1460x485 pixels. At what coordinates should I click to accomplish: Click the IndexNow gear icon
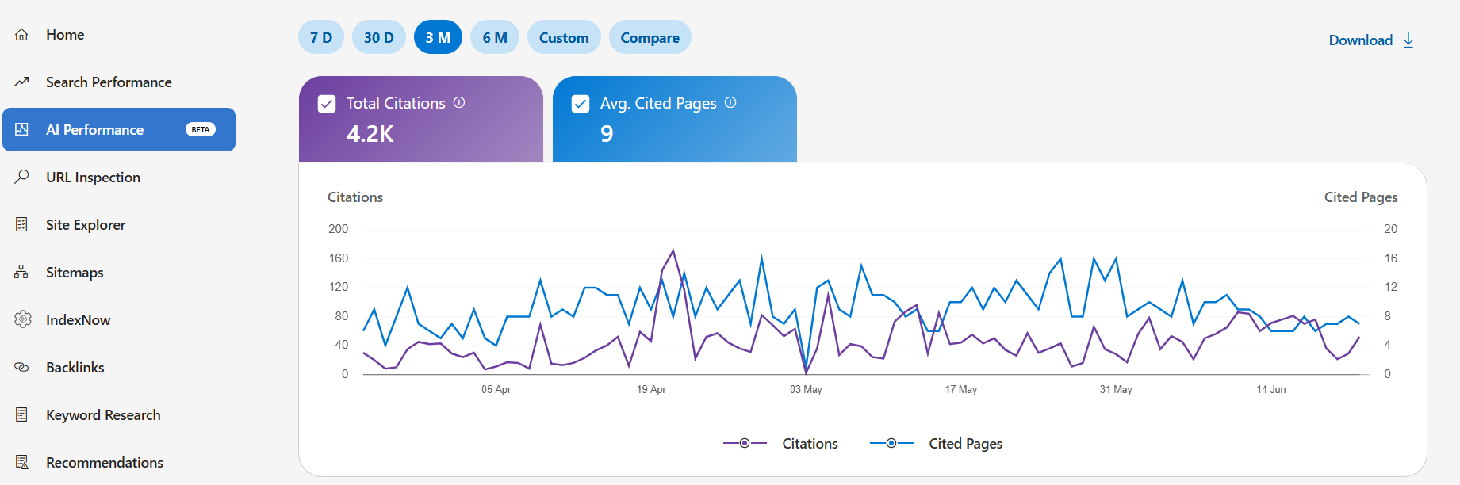click(x=22, y=319)
